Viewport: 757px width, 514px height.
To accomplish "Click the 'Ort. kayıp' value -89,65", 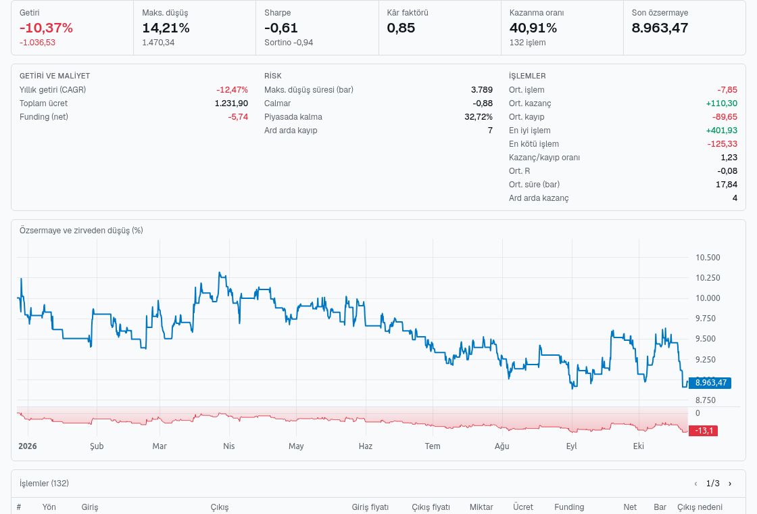I will pyautogui.click(x=725, y=117).
